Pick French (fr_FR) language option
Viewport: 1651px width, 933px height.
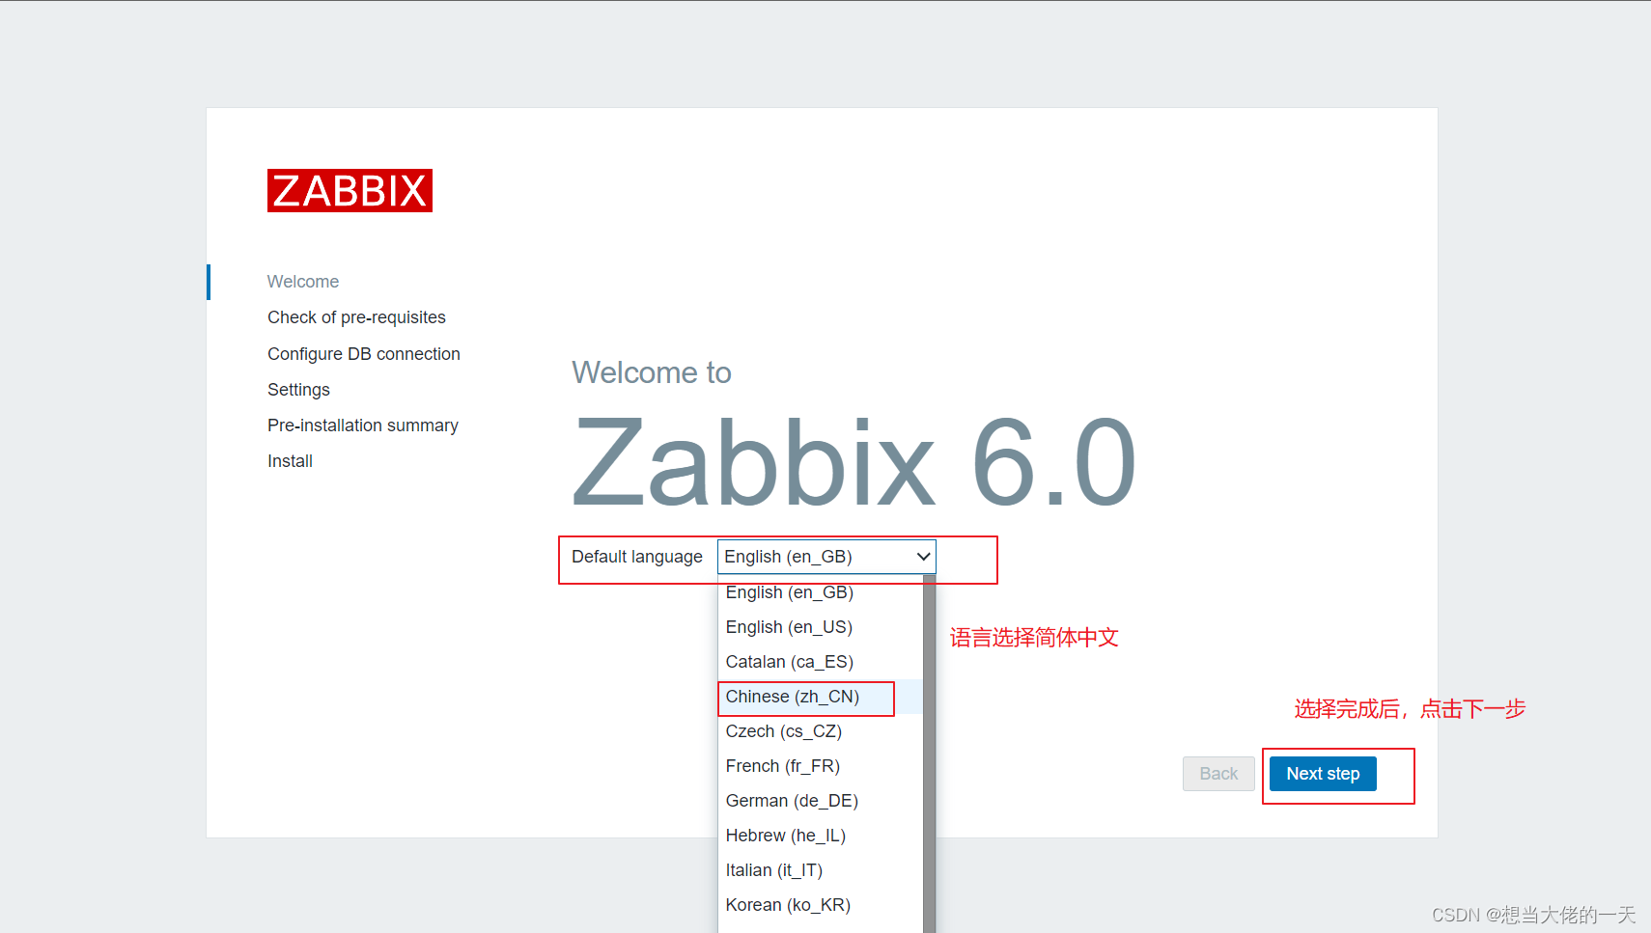point(820,766)
